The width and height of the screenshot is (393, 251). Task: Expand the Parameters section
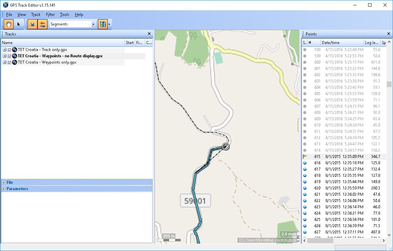point(4,189)
